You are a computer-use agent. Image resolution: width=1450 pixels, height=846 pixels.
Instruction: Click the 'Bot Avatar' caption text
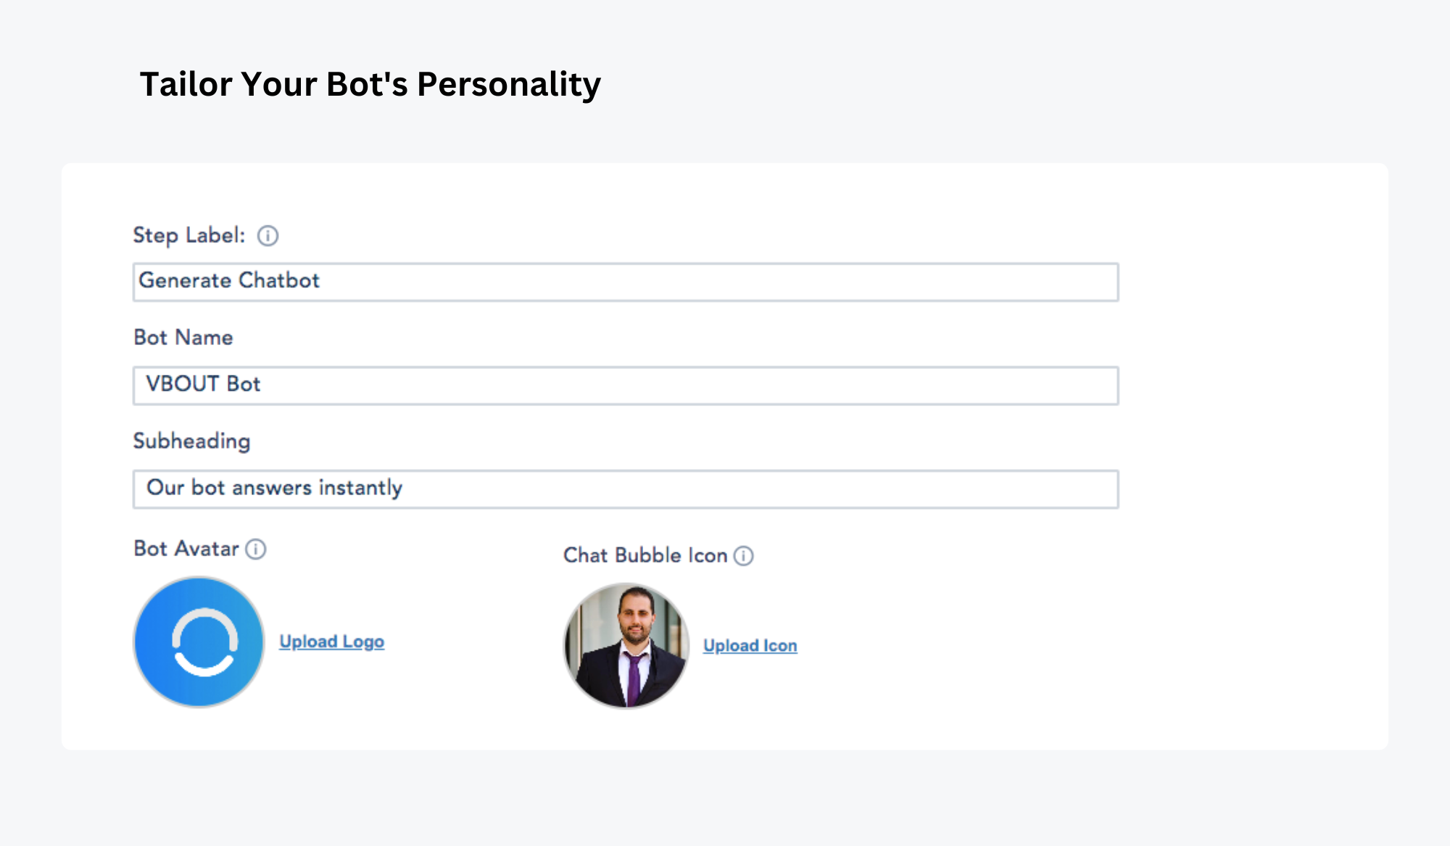coord(186,549)
